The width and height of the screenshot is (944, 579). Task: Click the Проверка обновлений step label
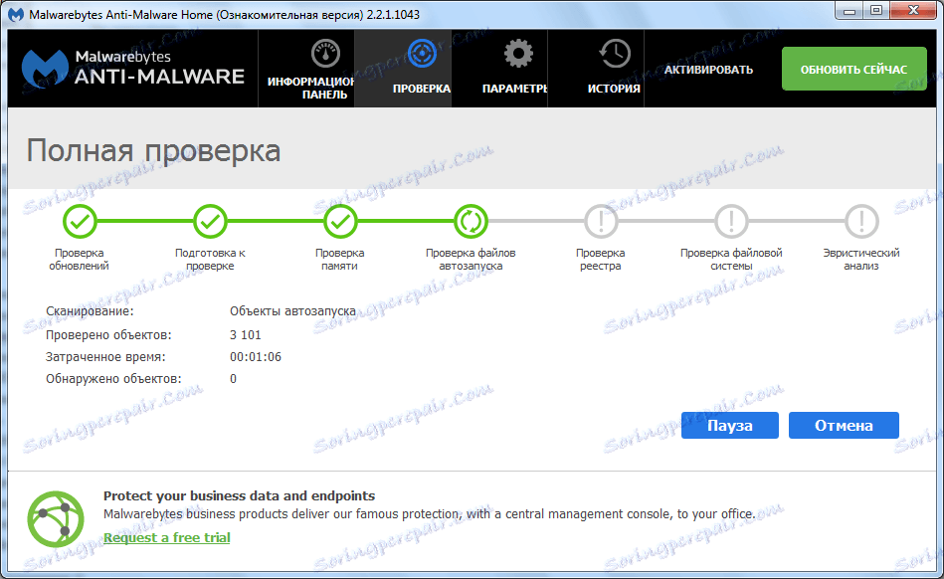pos(79,260)
